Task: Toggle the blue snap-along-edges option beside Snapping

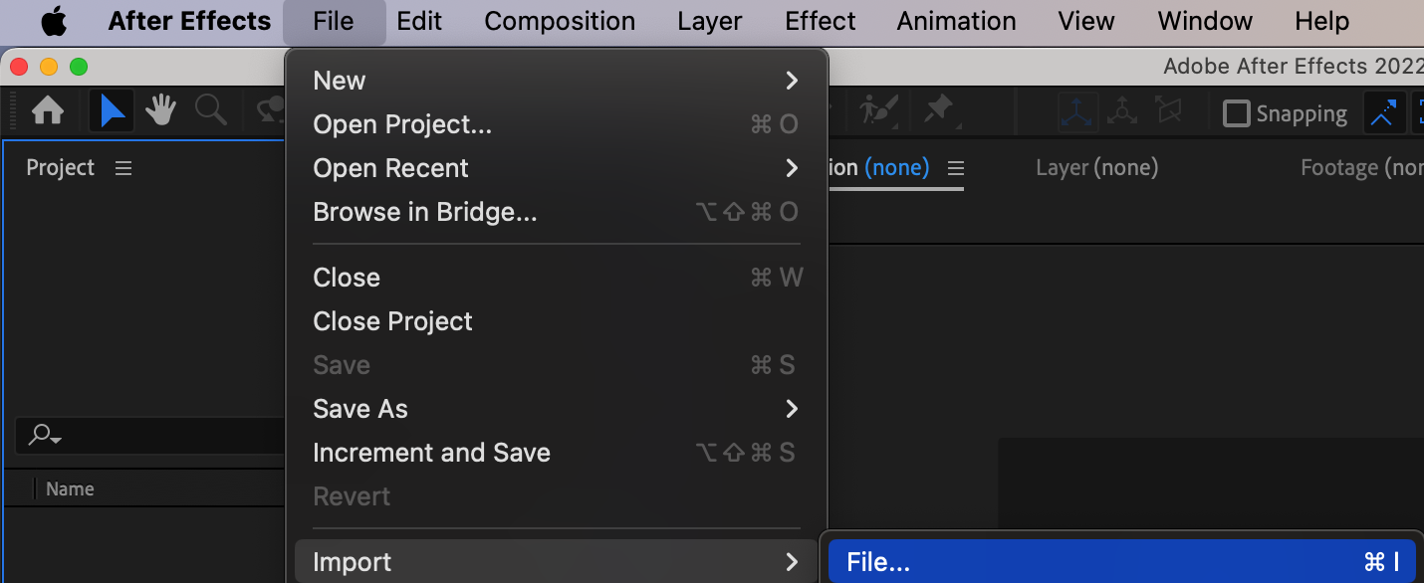Action: click(x=1382, y=113)
